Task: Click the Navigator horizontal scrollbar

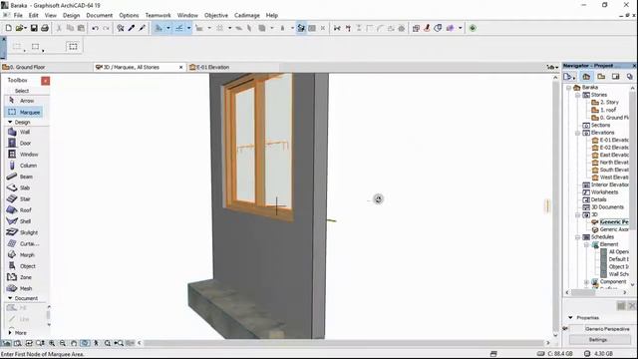Action: click(582, 292)
